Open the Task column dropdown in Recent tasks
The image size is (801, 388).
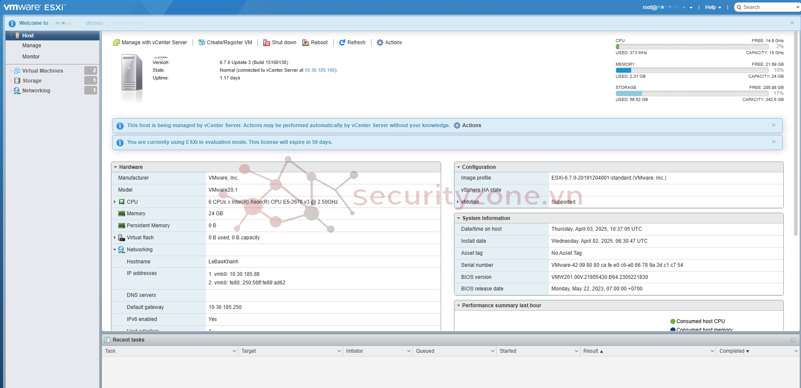click(x=234, y=351)
